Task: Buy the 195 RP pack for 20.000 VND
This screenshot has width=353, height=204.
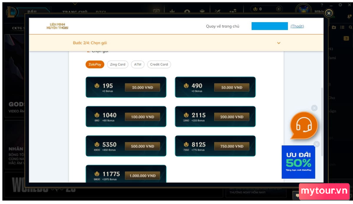Action: pos(126,87)
